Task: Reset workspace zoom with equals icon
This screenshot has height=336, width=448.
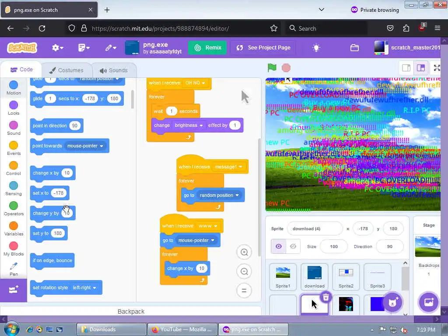Action: pos(244,290)
